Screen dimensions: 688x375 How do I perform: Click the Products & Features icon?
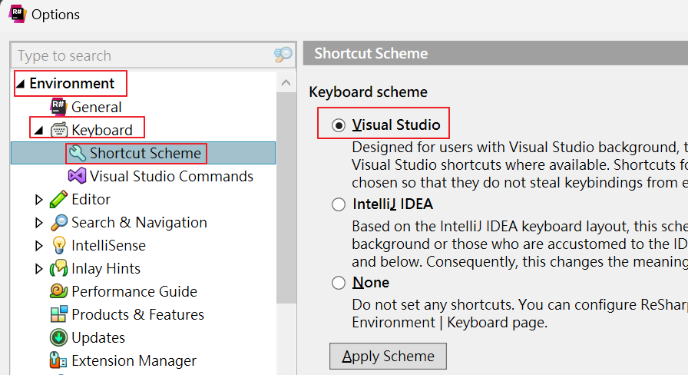tap(59, 314)
